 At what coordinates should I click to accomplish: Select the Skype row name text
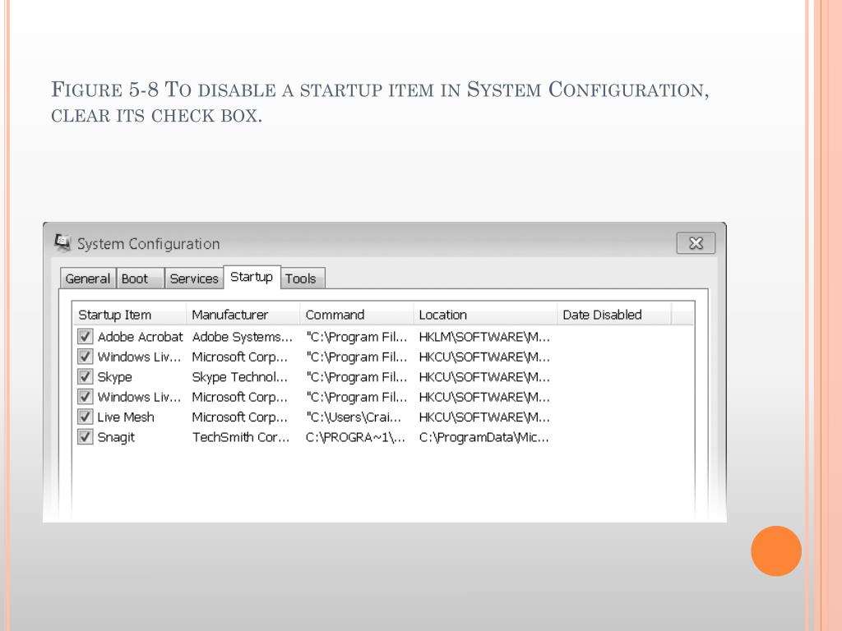coord(114,377)
